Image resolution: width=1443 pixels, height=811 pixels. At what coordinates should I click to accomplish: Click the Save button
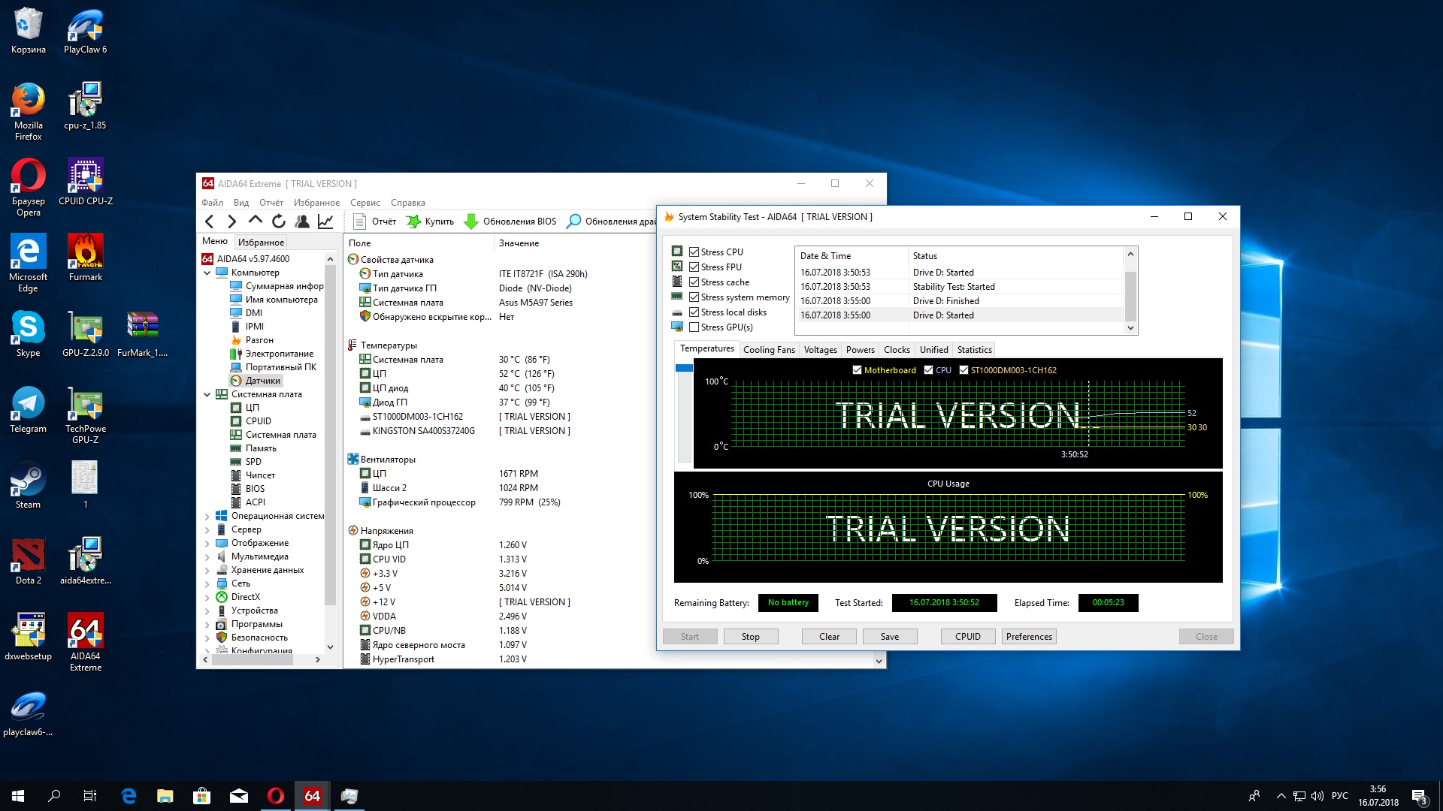pos(890,637)
